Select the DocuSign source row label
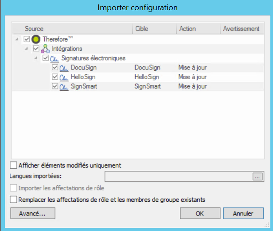This screenshot has height=231, width=273. [84, 68]
